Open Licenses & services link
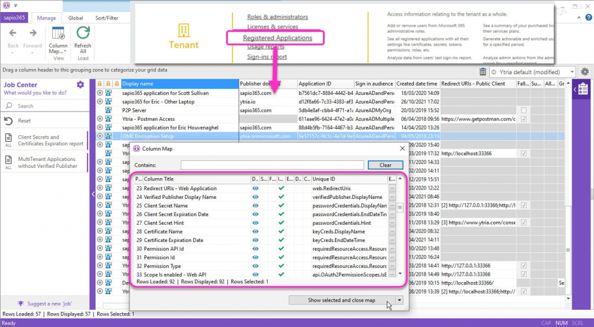 coord(272,27)
